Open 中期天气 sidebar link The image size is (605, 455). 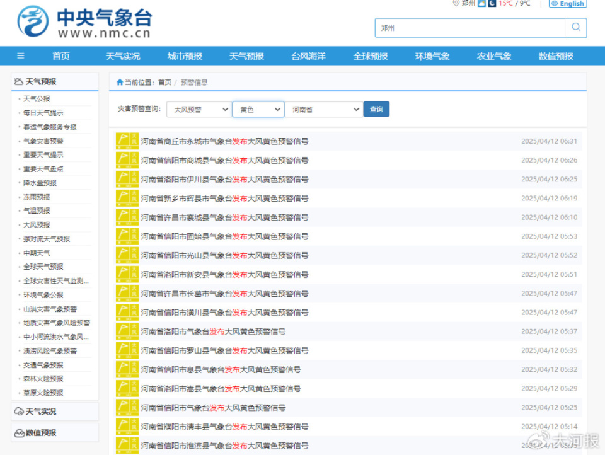[x=37, y=253]
